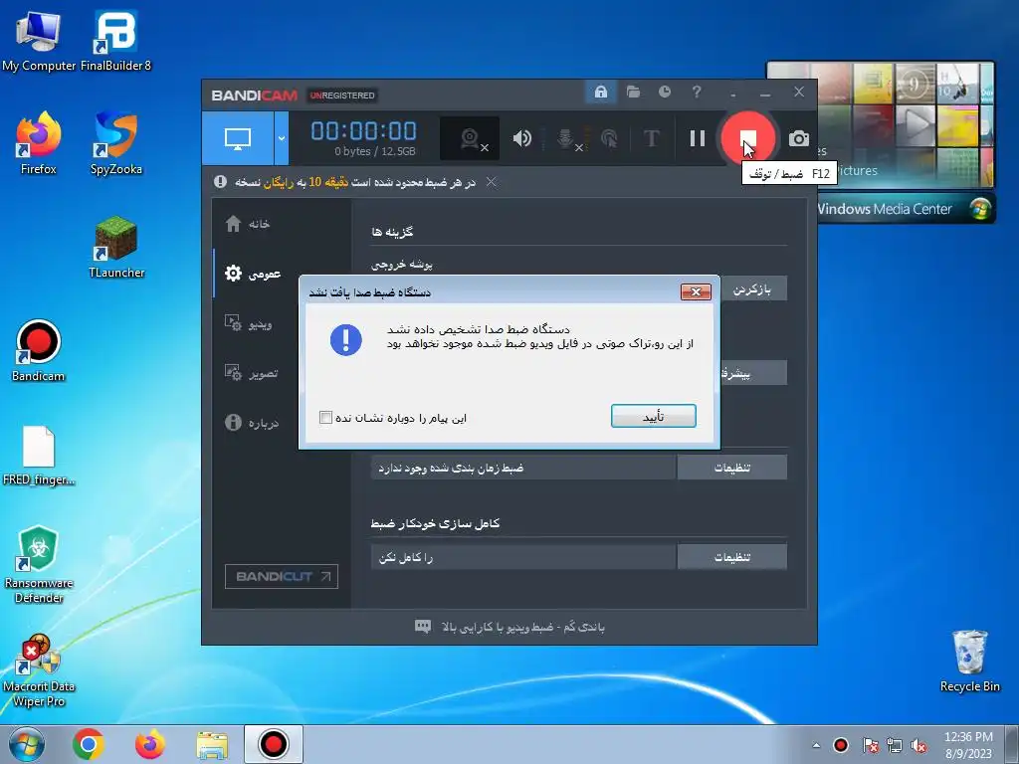The height and width of the screenshot is (764, 1019).
Task: Open the Recycle Bin
Action: click(x=969, y=661)
